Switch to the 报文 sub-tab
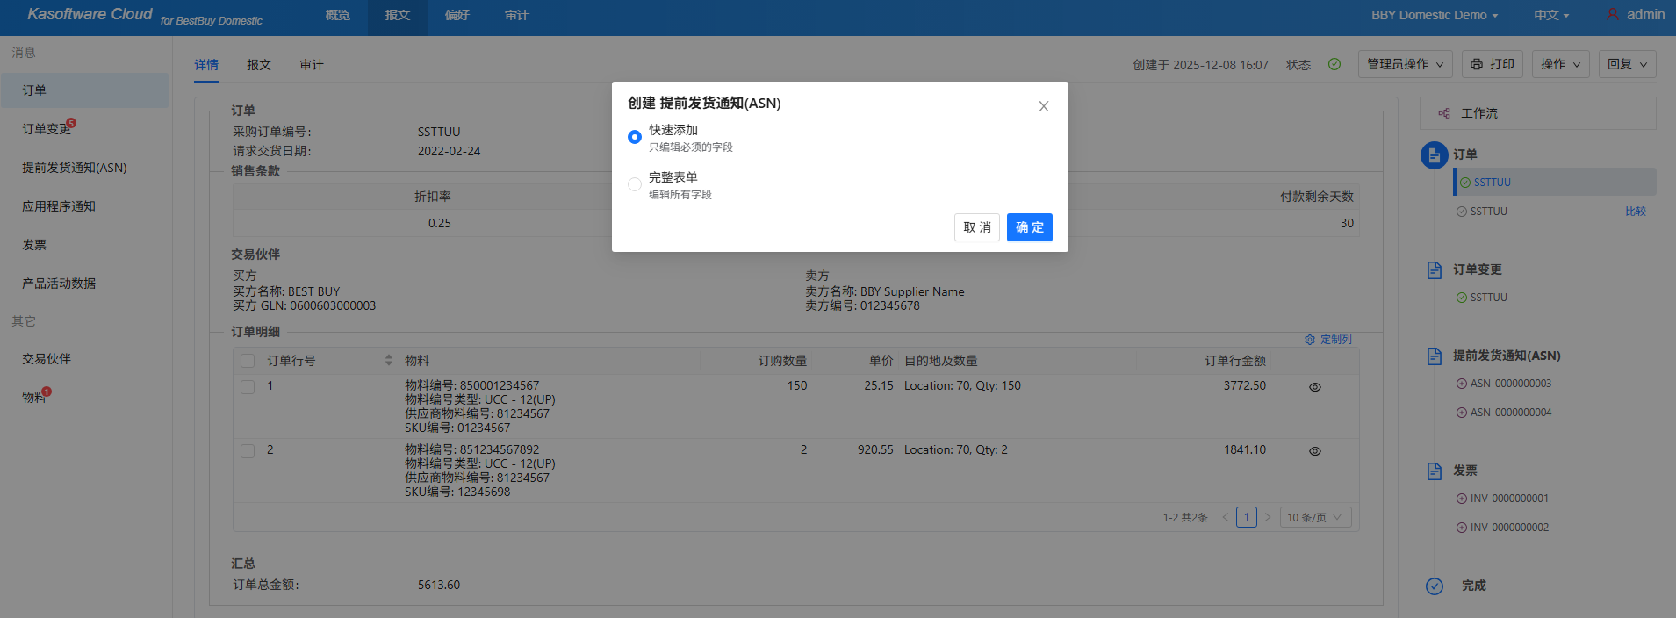The width and height of the screenshot is (1676, 618). tap(258, 65)
